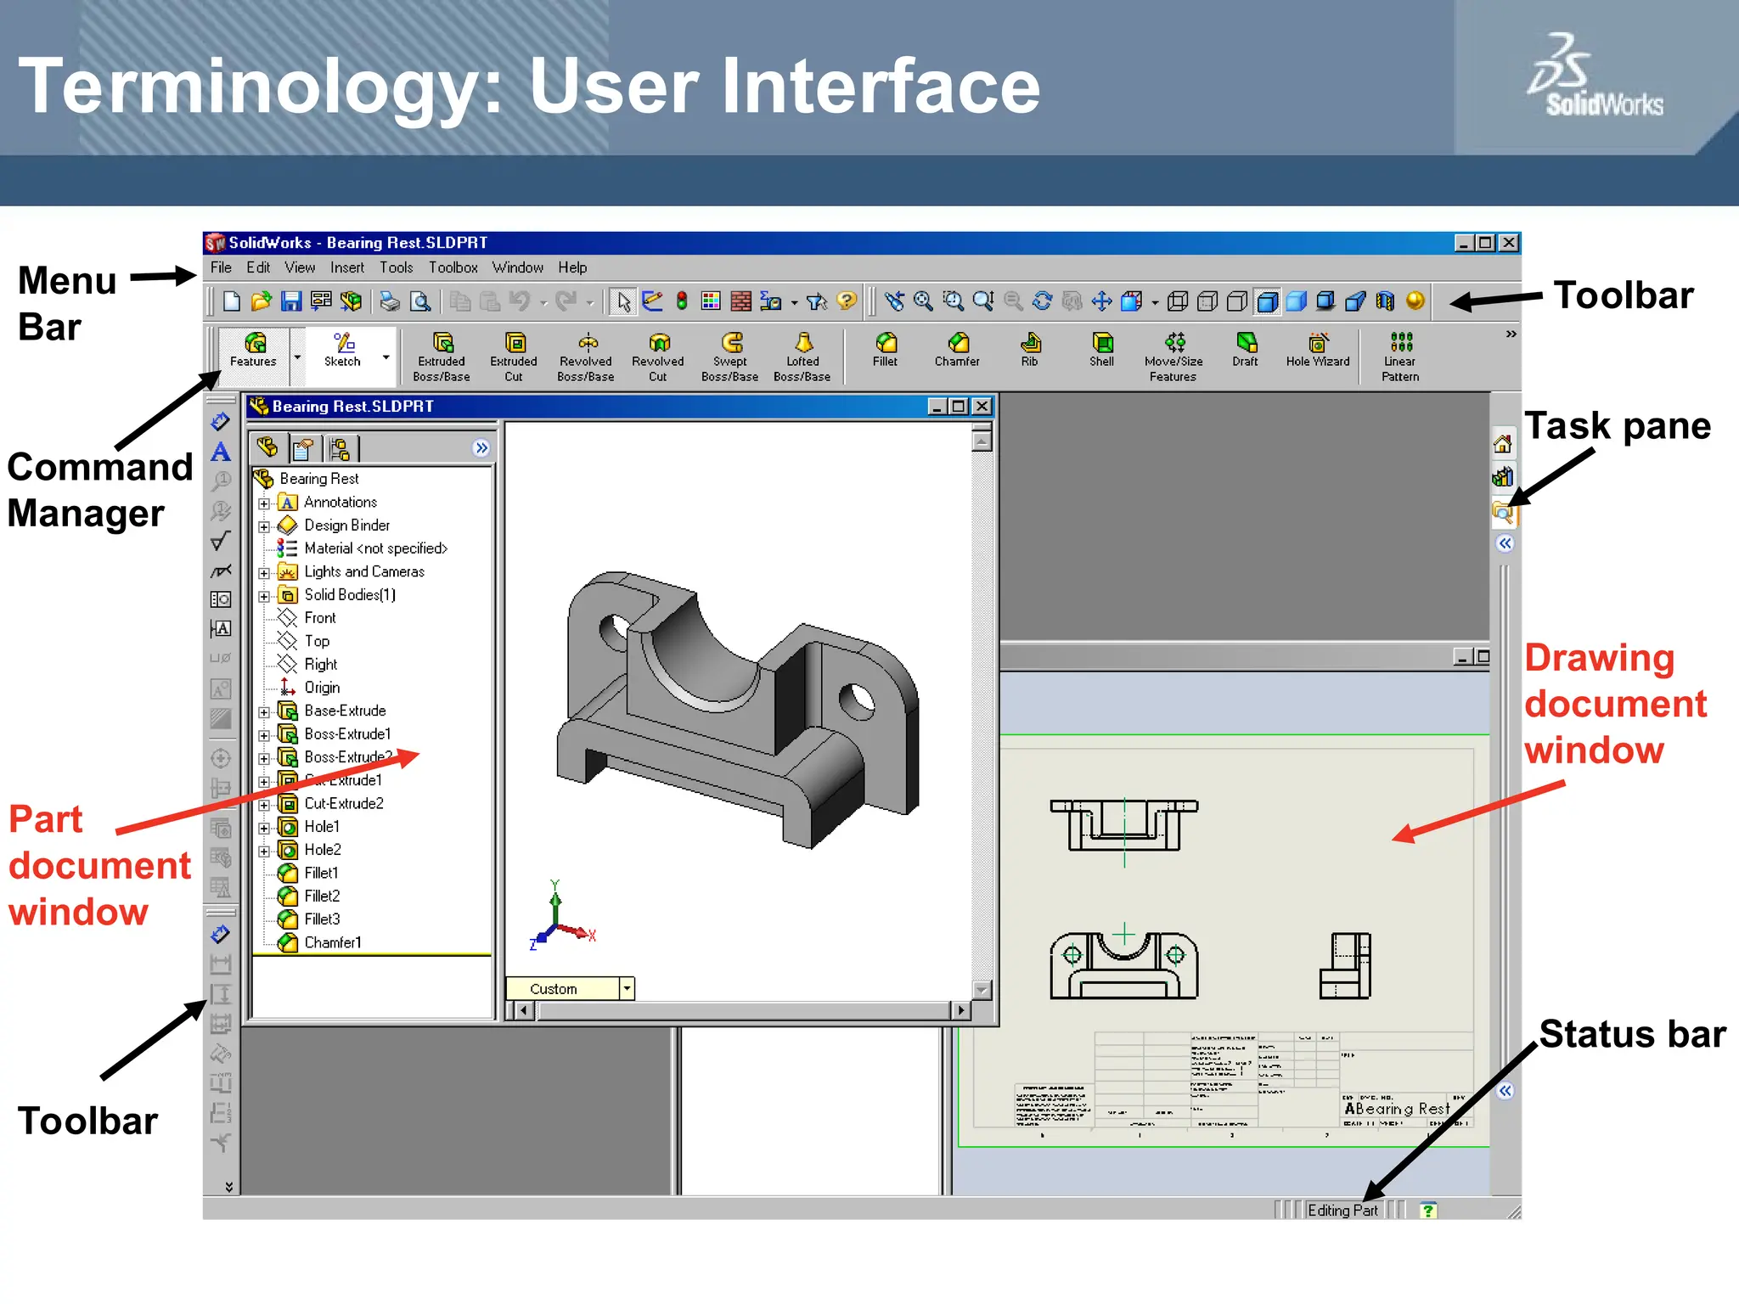The image size is (1739, 1304).
Task: Click the Help question mark icon
Action: pos(846,301)
